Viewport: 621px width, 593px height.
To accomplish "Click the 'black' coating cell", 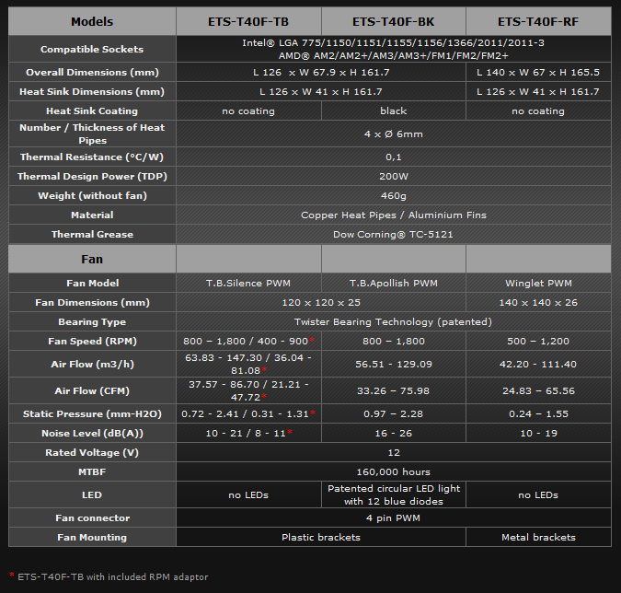I will [393, 111].
